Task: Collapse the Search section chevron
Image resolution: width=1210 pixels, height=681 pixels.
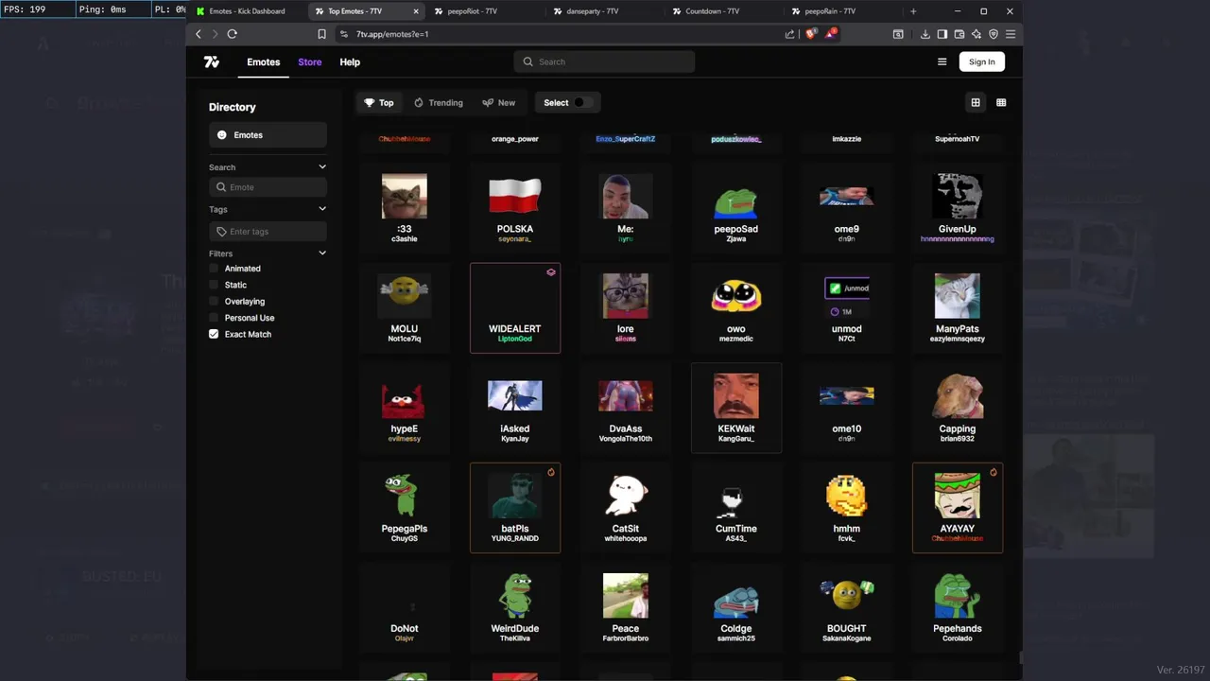Action: pos(322,167)
